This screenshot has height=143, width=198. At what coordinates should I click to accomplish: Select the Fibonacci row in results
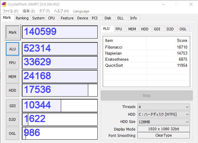tap(146, 47)
